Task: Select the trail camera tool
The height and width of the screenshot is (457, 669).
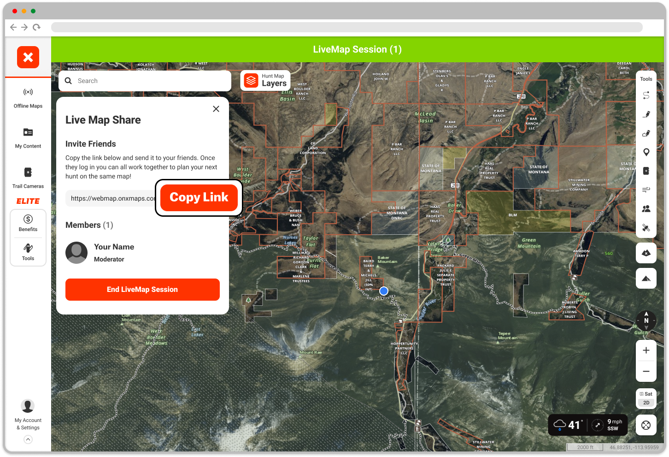Action: (646, 171)
